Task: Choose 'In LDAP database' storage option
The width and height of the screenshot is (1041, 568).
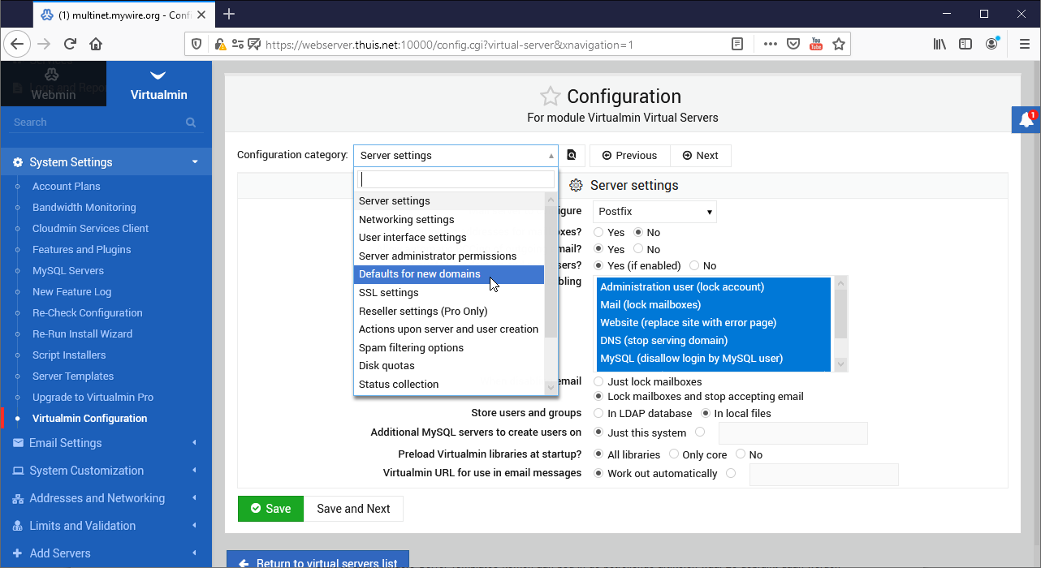Action: [599, 413]
